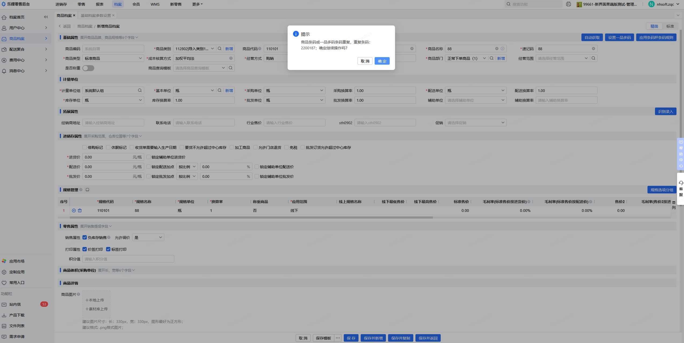The height and width of the screenshot is (343, 684).
Task: Switch to 基础档案参数设置 tab
Action: (x=96, y=15)
